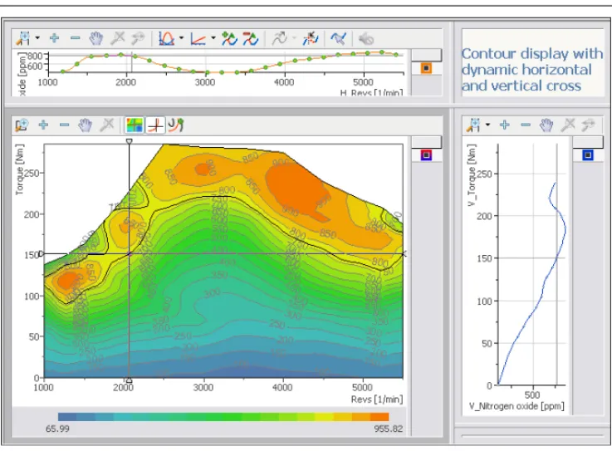Select pan hand tool in top toolbar
The height and width of the screenshot is (451, 612).
coord(95,38)
